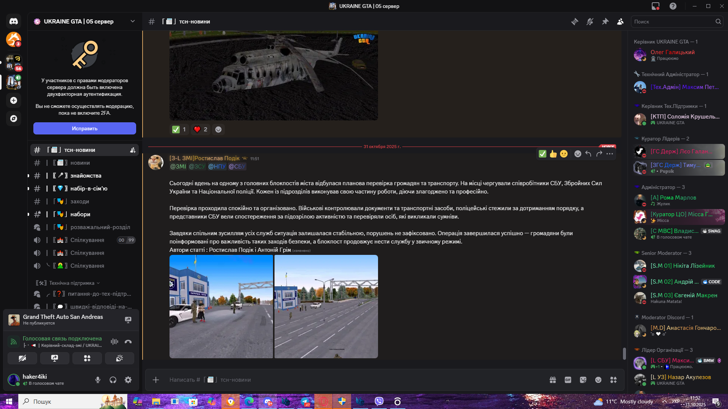
Task: Open the attachment plus button in message box
Action: pyautogui.click(x=156, y=380)
